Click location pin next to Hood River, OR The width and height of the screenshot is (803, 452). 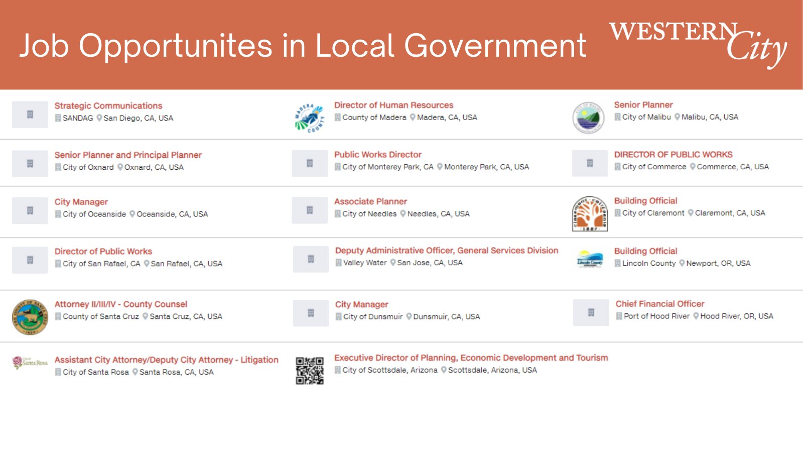click(696, 316)
